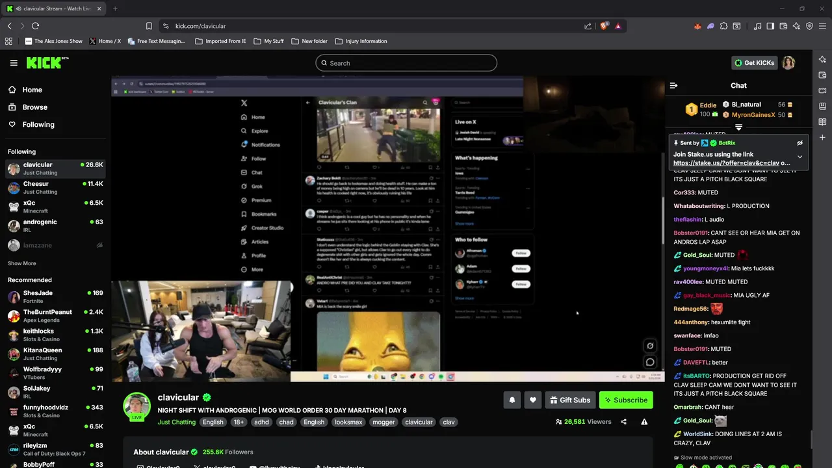Open Brave Wallet icon in toolbar
832x468 pixels.
783,26
